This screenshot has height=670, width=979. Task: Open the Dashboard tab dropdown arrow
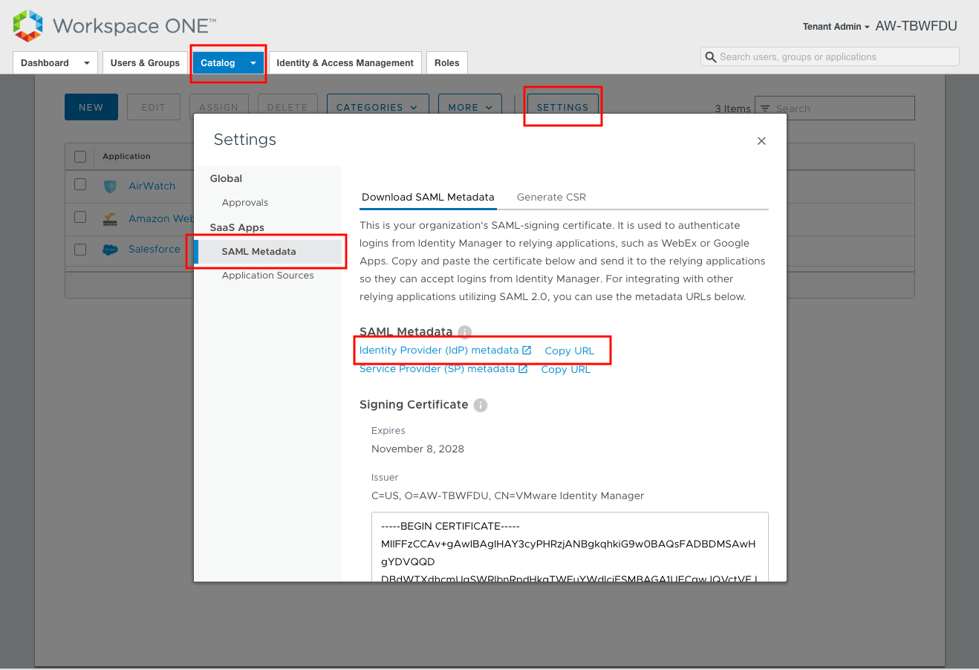coord(87,63)
